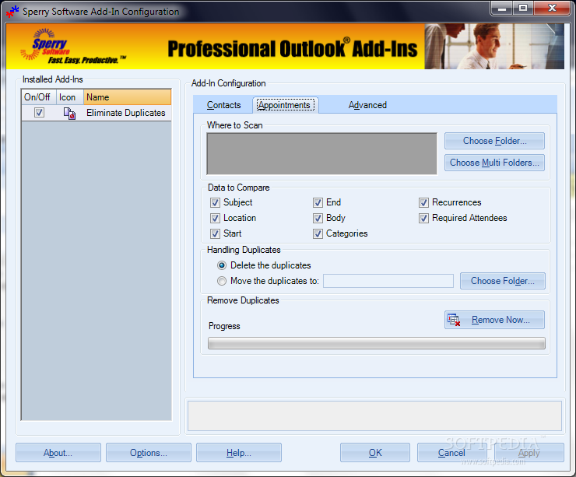The width and height of the screenshot is (576, 477).
Task: Minimize the configuration window
Action: click(x=502, y=8)
